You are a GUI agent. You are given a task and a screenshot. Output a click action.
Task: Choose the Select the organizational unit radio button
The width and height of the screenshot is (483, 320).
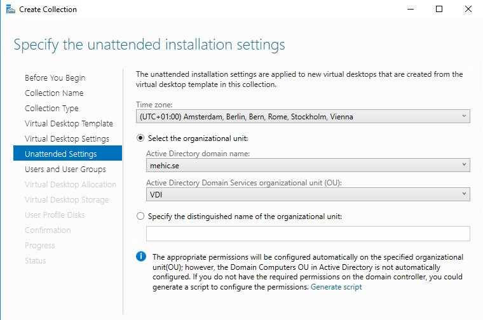click(141, 138)
